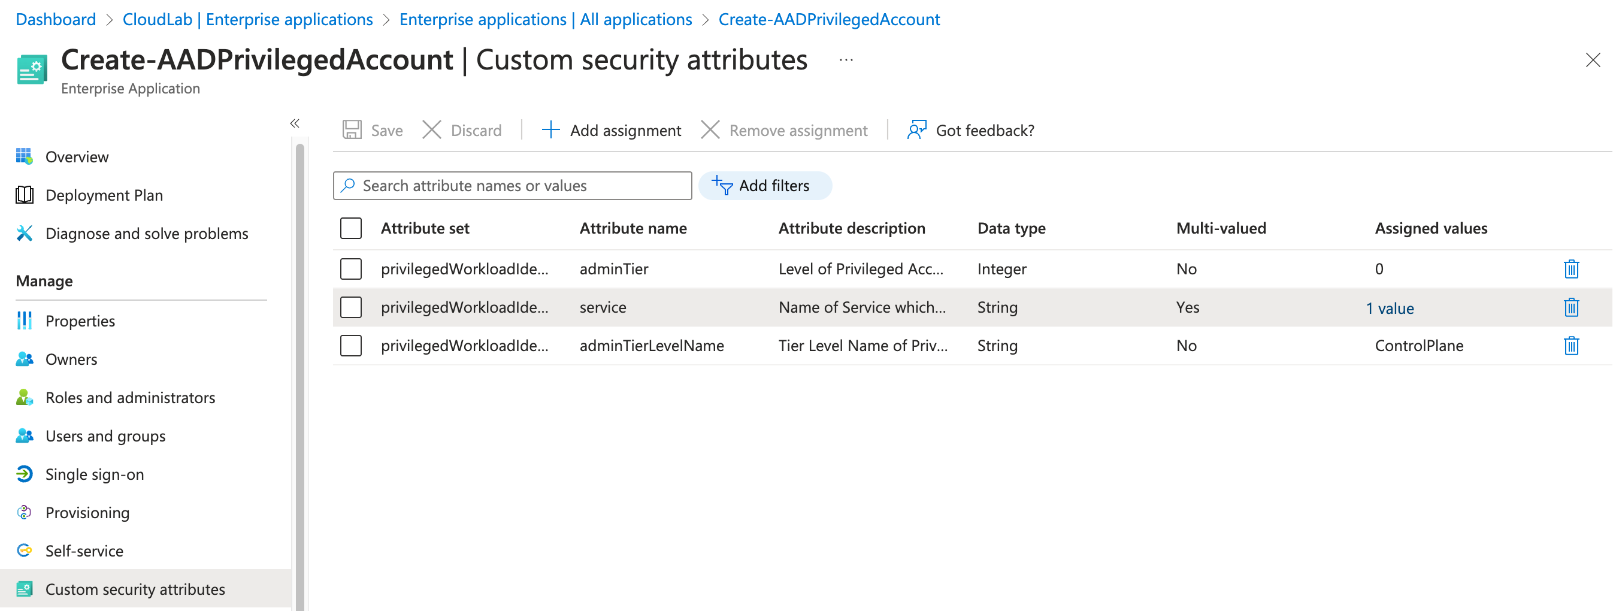Check the adminTier row checkbox
Image resolution: width=1616 pixels, height=611 pixels.
pos(350,268)
